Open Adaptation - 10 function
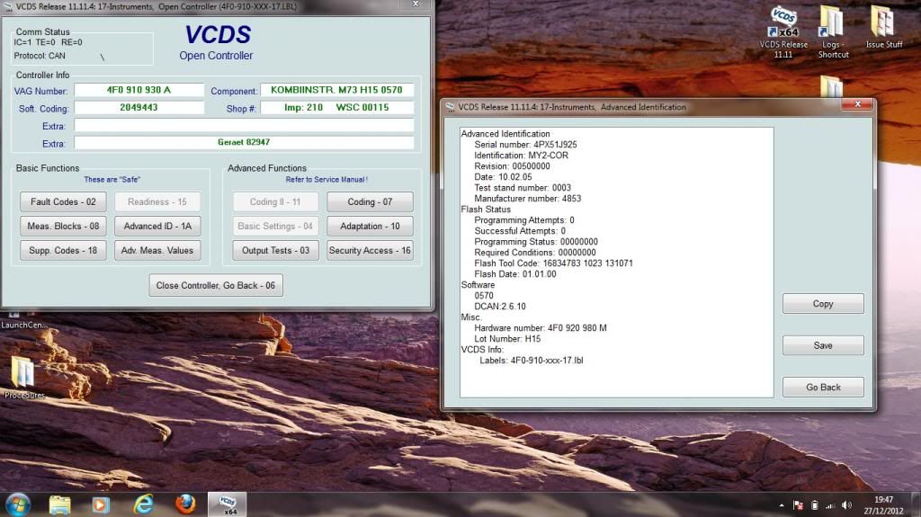Viewport: 921px width, 517px height. coord(370,226)
